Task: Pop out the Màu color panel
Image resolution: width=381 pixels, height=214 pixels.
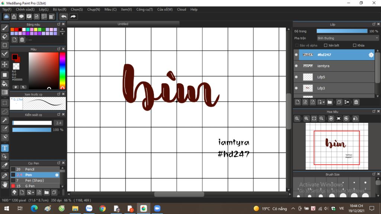Action: click(59, 49)
